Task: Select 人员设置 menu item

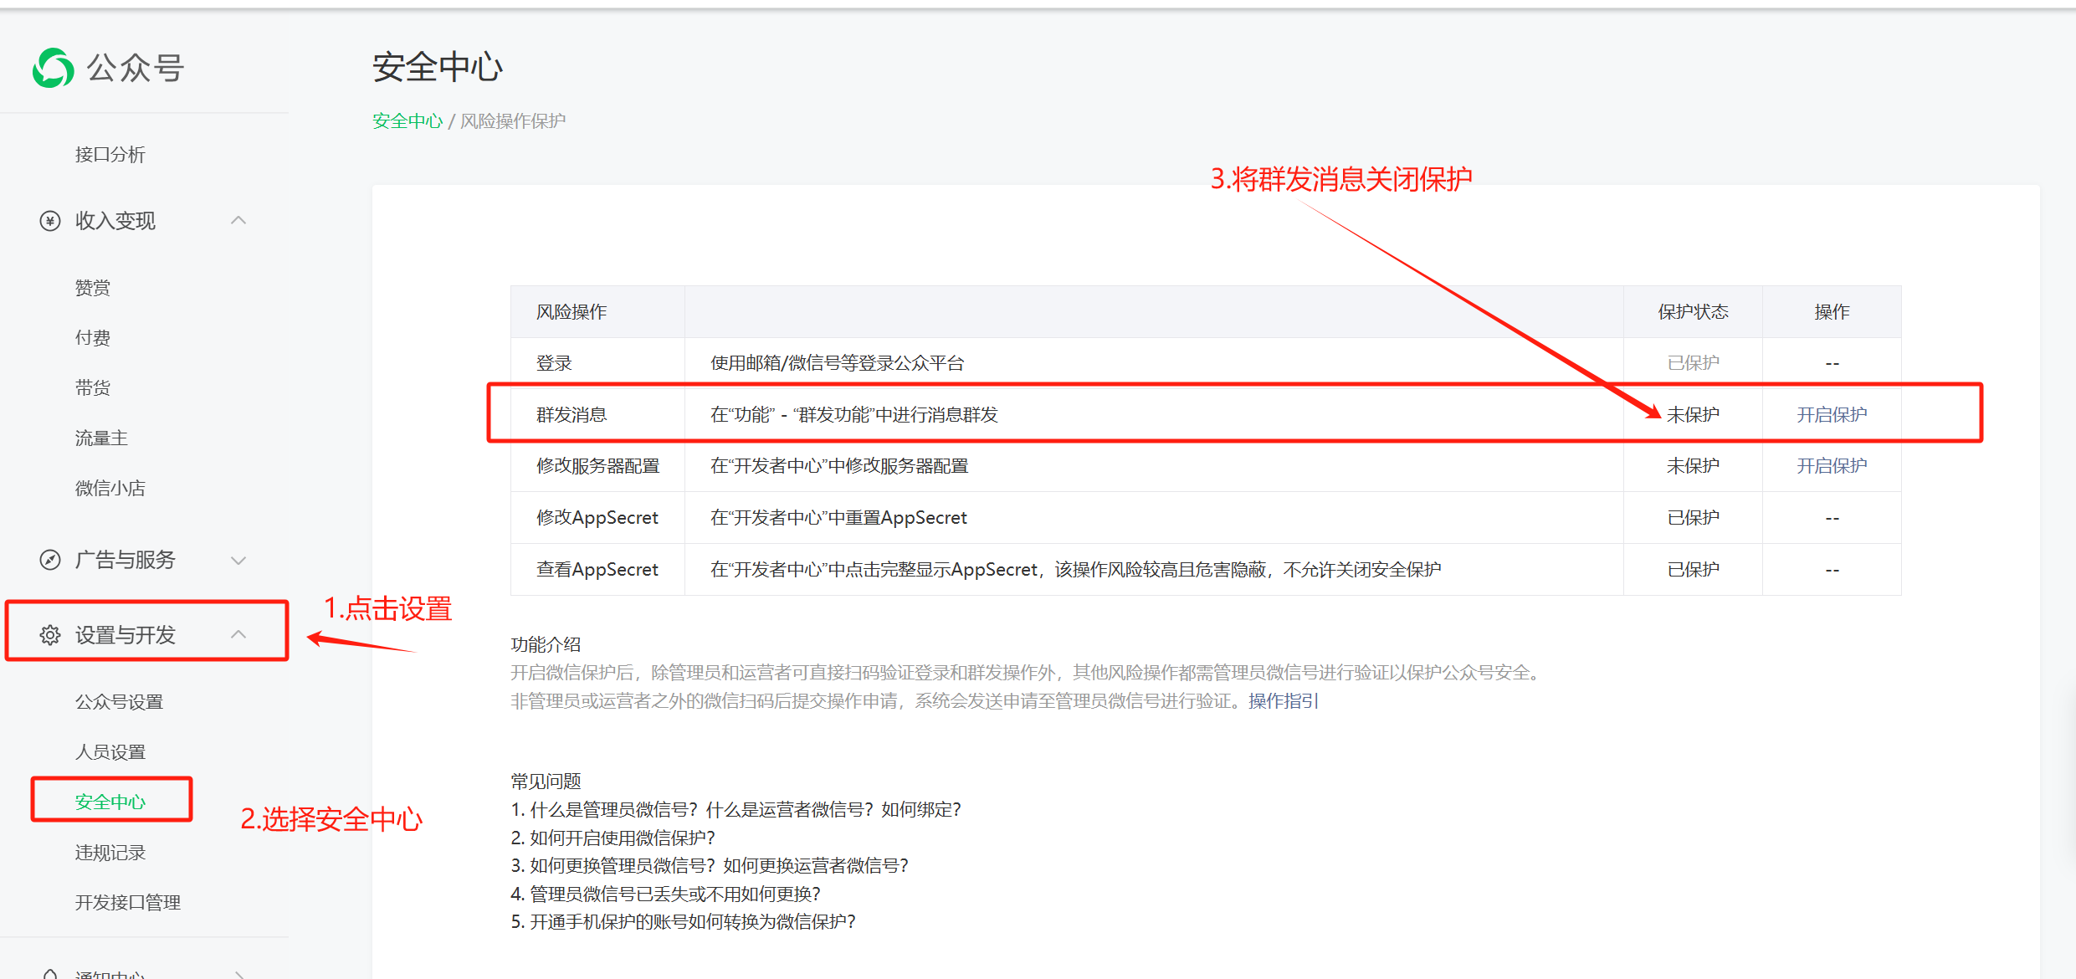Action: click(110, 752)
